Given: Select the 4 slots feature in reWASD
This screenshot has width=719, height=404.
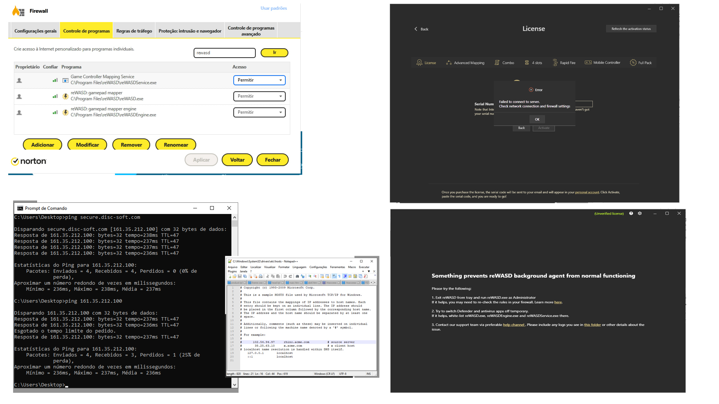Looking at the screenshot, I should (533, 62).
